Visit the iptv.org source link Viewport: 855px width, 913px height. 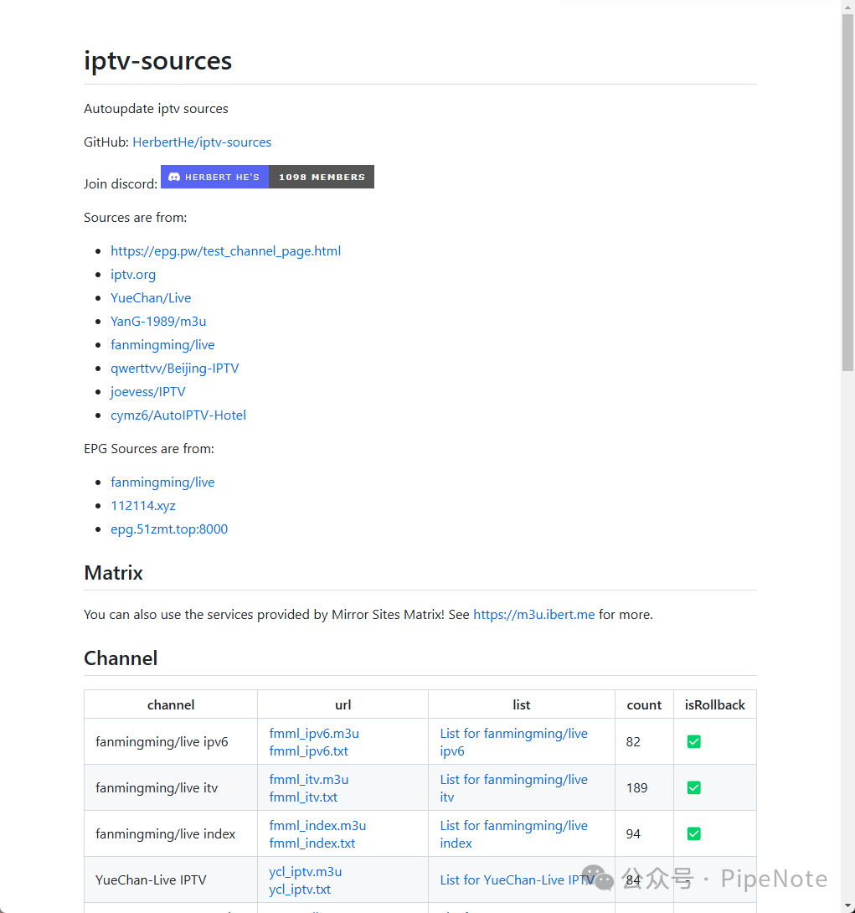(x=133, y=274)
